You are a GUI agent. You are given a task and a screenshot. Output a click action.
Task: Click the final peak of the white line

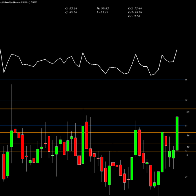[x=177, y=49]
